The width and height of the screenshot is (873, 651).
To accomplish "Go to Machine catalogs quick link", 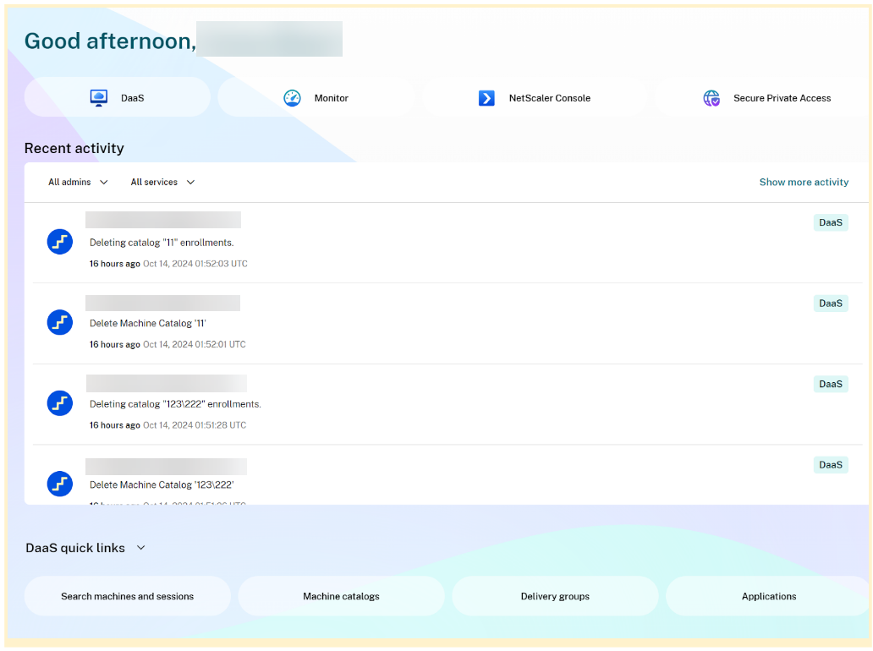I will [341, 596].
